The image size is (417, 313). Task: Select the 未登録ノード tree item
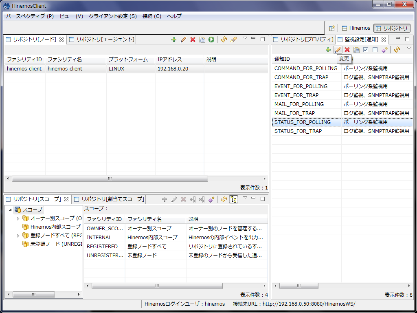(x=53, y=244)
